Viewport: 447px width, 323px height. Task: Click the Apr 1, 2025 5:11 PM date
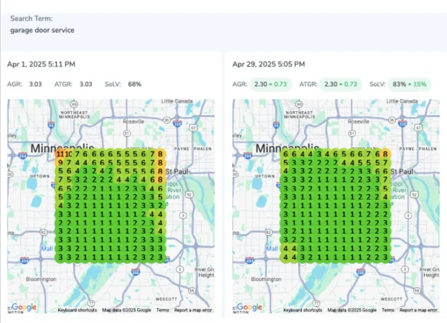(41, 65)
